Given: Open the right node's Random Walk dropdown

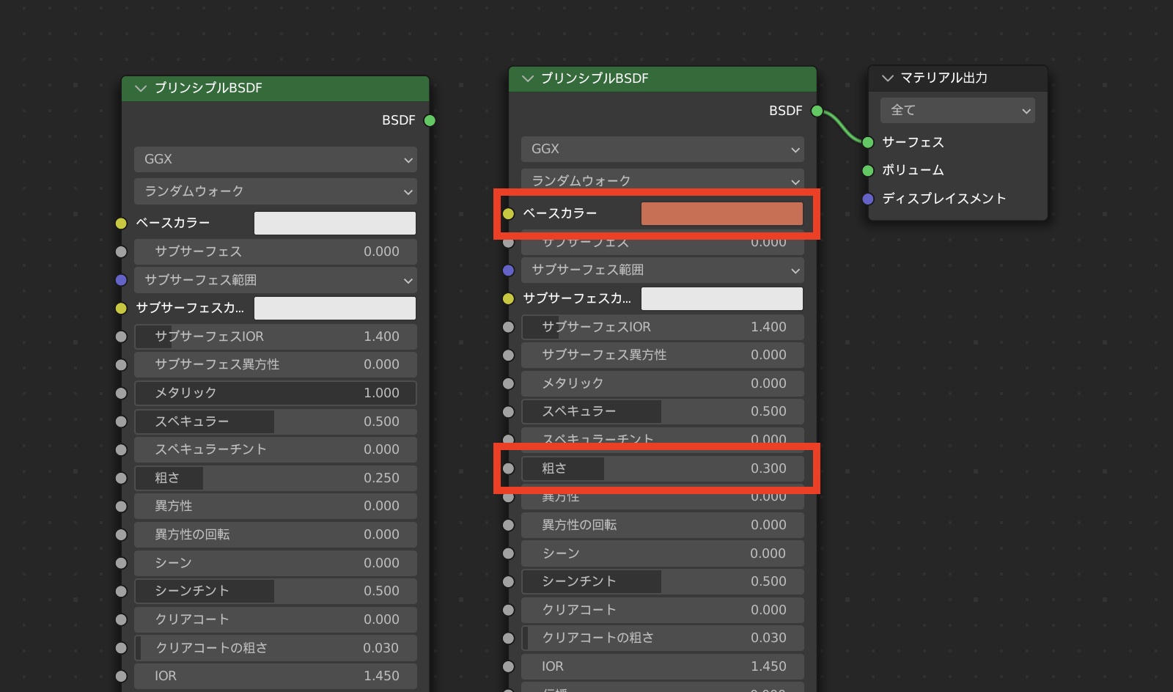Looking at the screenshot, I should pos(662,180).
